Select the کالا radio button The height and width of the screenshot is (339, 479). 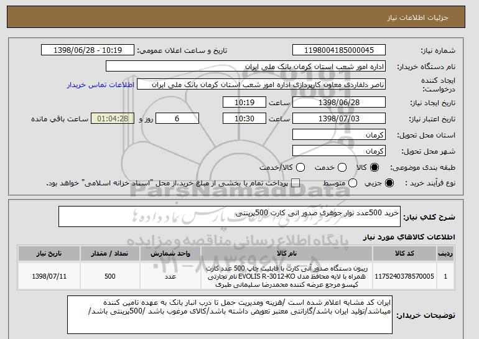374,167
